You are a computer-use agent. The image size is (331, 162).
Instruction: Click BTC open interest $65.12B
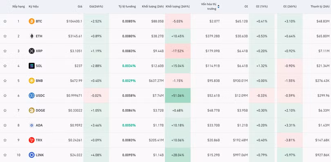[x=241, y=21]
